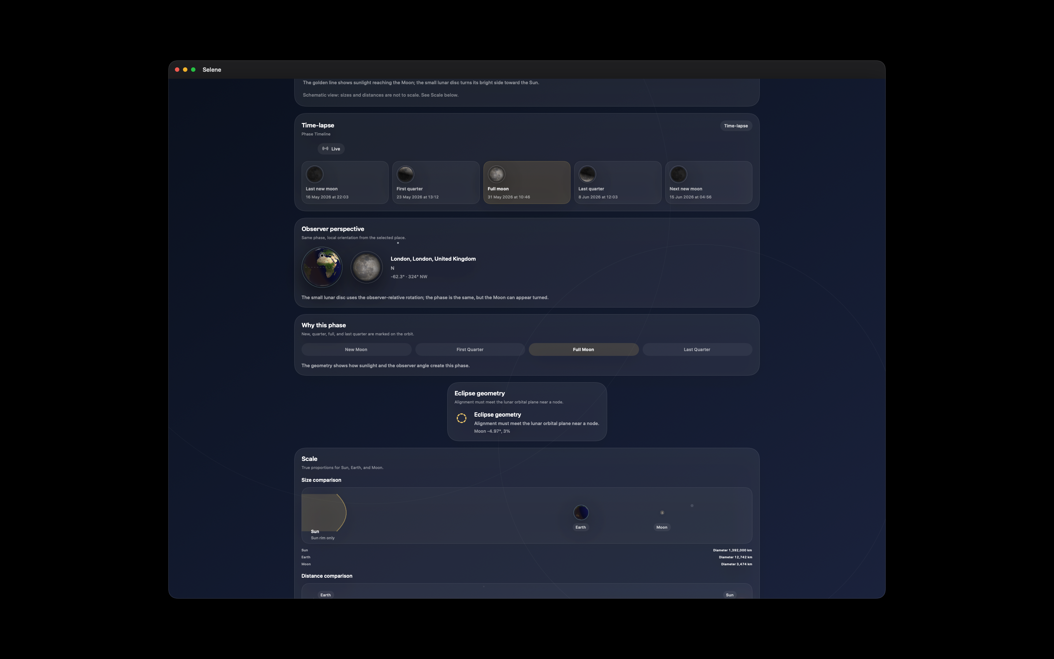Open the Next new moon 15 Jun card
Image resolution: width=1054 pixels, height=659 pixels.
tap(709, 183)
